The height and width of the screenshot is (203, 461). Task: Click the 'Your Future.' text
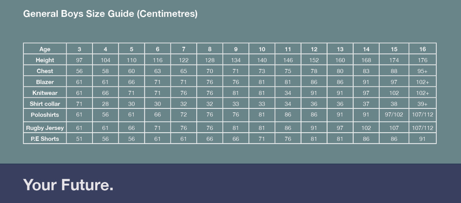click(68, 185)
